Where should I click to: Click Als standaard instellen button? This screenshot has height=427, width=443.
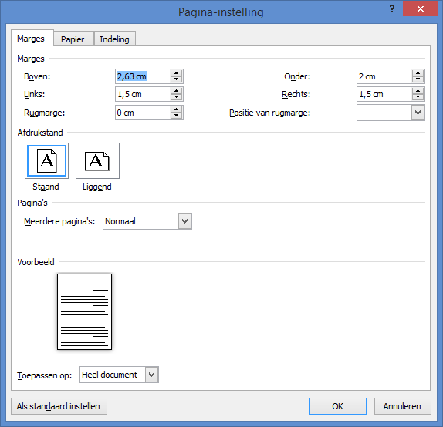click(59, 406)
